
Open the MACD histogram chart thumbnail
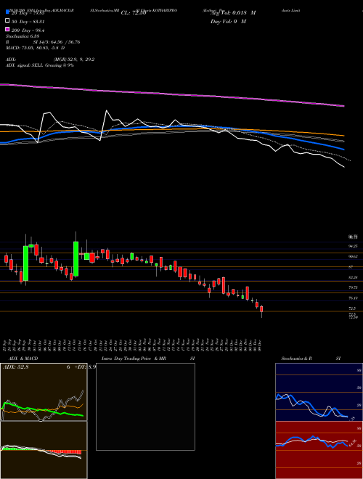[x=44, y=450]
